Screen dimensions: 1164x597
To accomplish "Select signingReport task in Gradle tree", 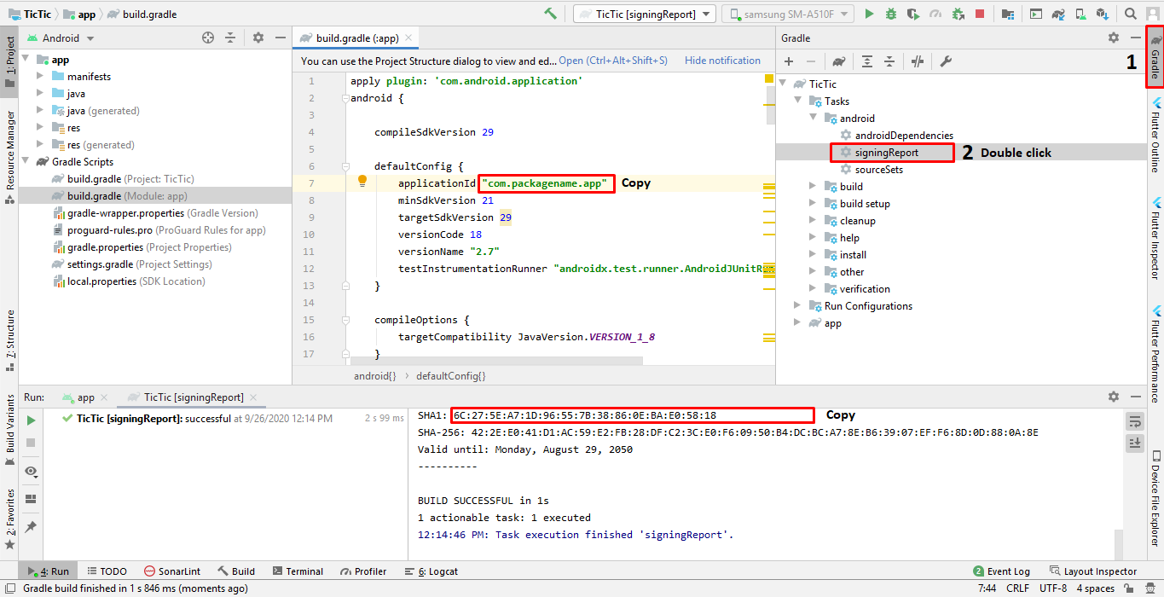I will click(886, 153).
